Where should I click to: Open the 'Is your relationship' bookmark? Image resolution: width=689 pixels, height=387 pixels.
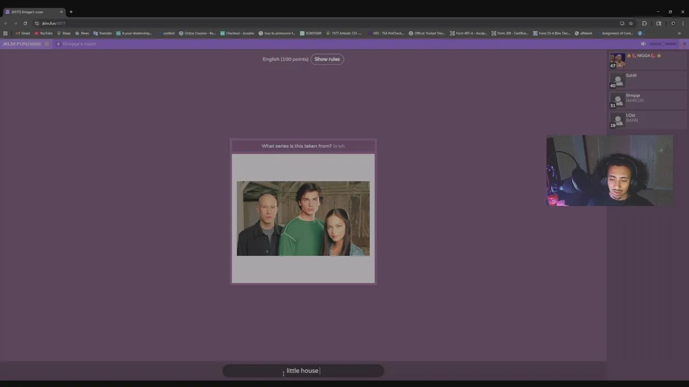coord(134,33)
